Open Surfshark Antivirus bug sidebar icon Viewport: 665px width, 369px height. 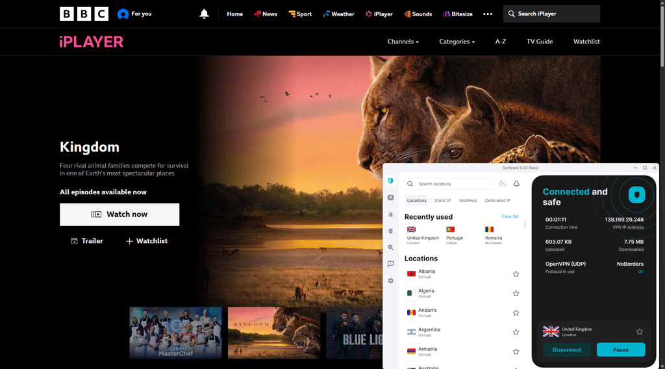coord(390,231)
